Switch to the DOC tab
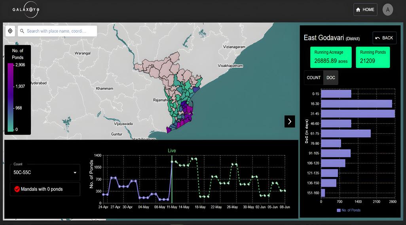406x225 pixels. tap(331, 78)
